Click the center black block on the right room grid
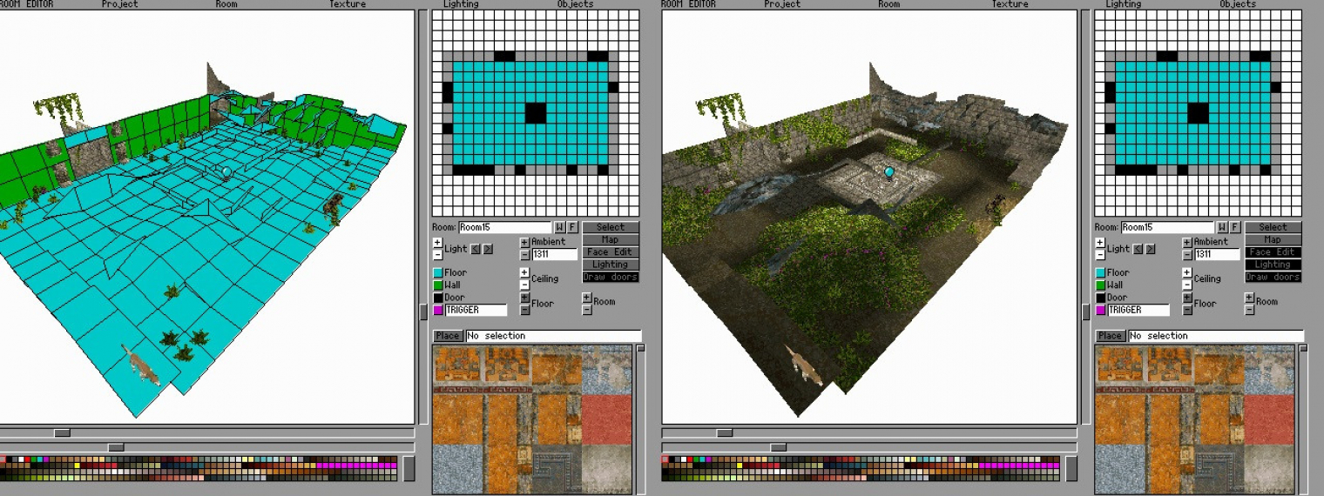The width and height of the screenshot is (1324, 496). coord(1199,113)
